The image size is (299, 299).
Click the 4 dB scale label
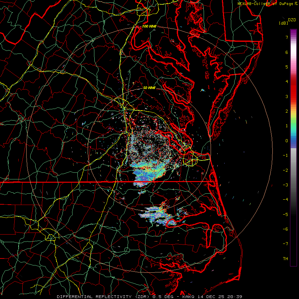(x=287, y=82)
